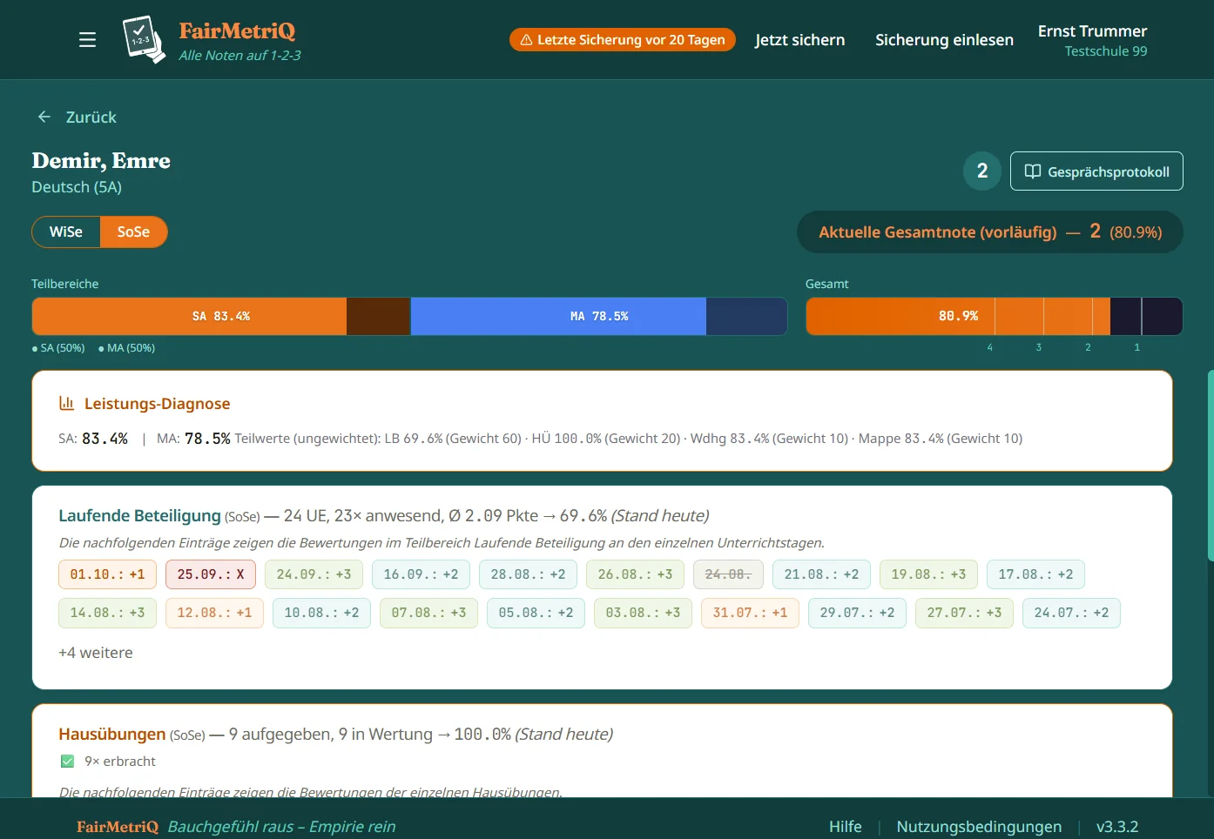Select the 19.08.: +3 entry chip

[928, 574]
